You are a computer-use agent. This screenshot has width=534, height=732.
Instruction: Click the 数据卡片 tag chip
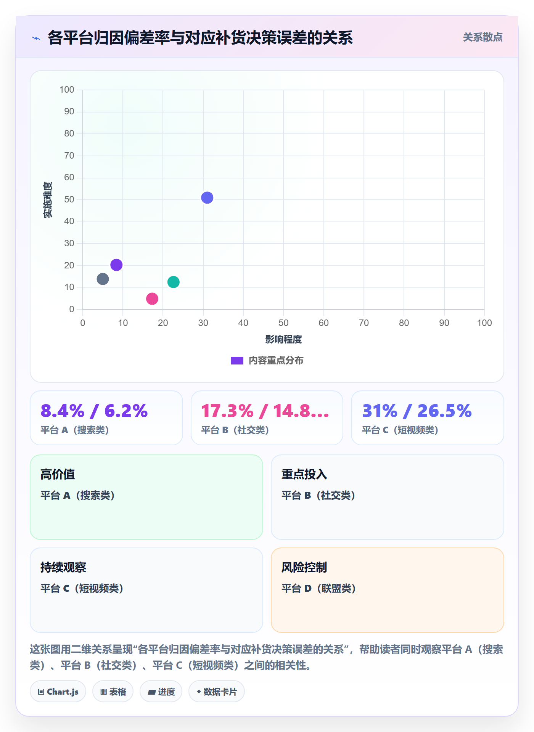coord(217,691)
